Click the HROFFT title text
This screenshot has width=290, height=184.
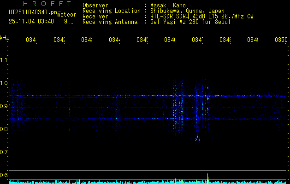(x=47, y=4)
